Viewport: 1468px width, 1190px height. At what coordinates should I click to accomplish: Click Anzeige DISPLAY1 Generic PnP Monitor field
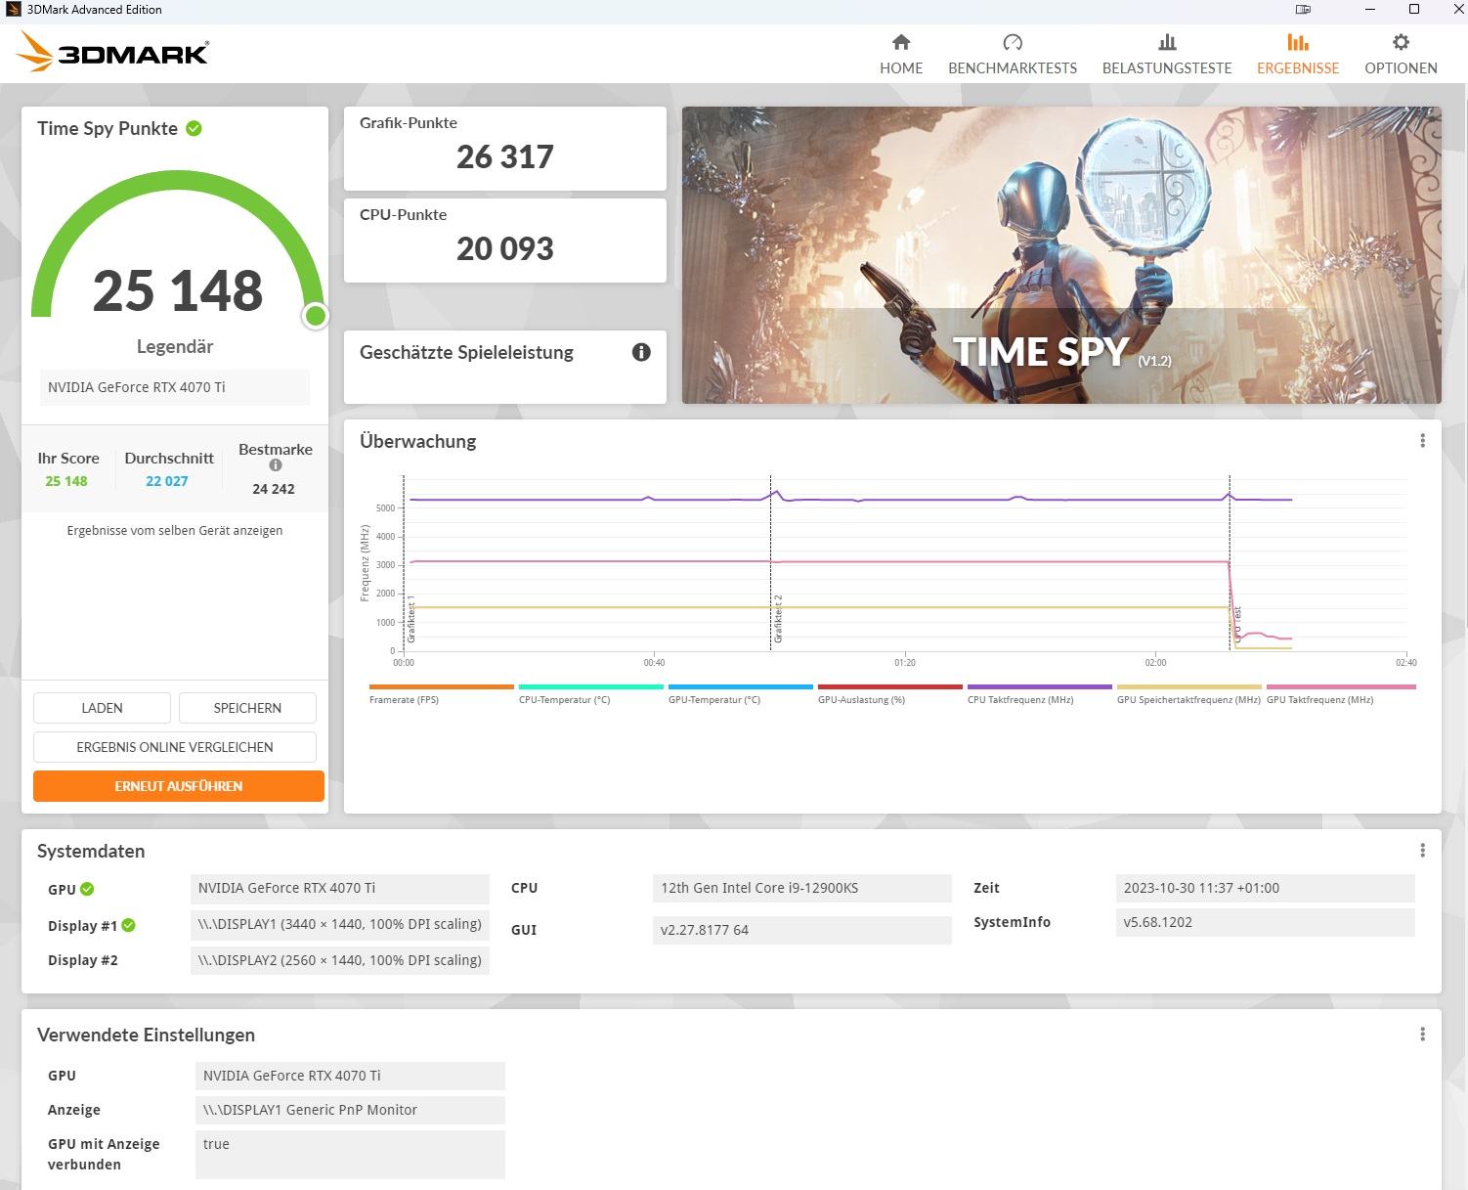tap(350, 1110)
